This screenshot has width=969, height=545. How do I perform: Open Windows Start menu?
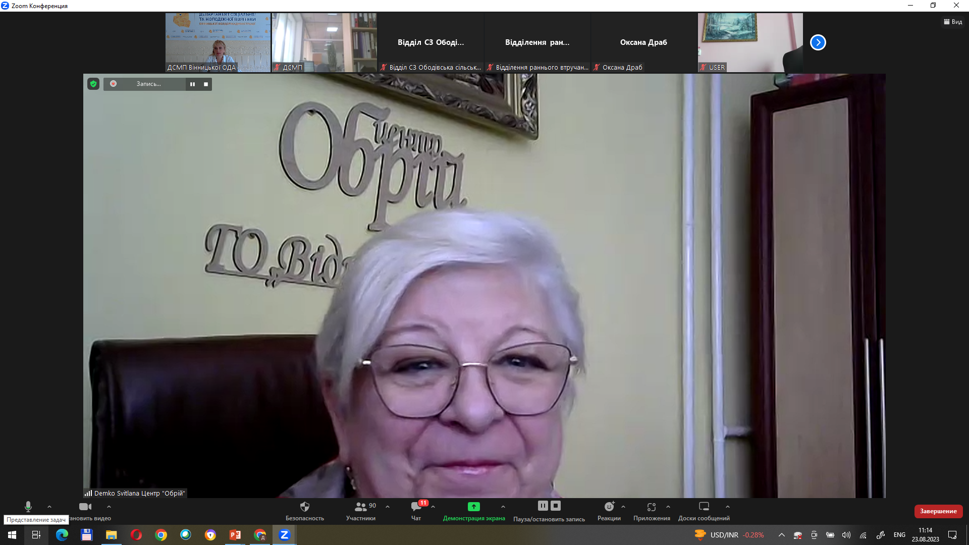12,535
